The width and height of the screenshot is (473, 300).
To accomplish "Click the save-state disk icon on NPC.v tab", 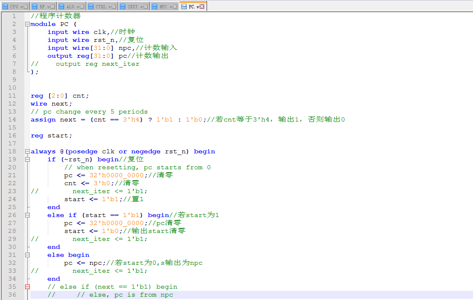I will (154, 7).
